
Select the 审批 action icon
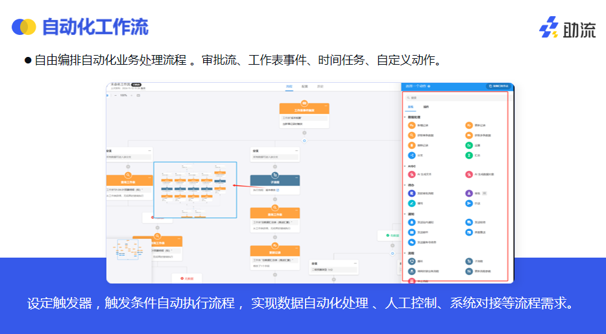(x=468, y=193)
